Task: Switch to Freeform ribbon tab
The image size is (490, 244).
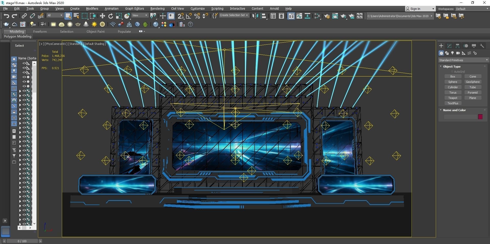Action: tap(40, 32)
